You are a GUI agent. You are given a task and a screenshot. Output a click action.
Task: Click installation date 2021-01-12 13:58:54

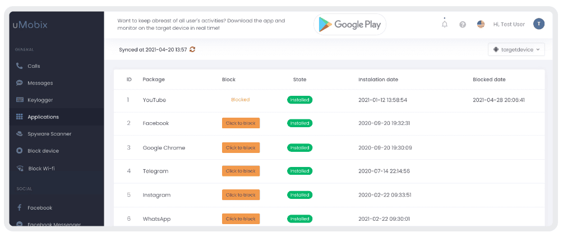click(383, 100)
